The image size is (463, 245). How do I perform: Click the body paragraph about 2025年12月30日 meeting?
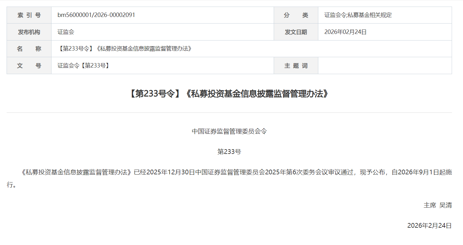coord(229,178)
